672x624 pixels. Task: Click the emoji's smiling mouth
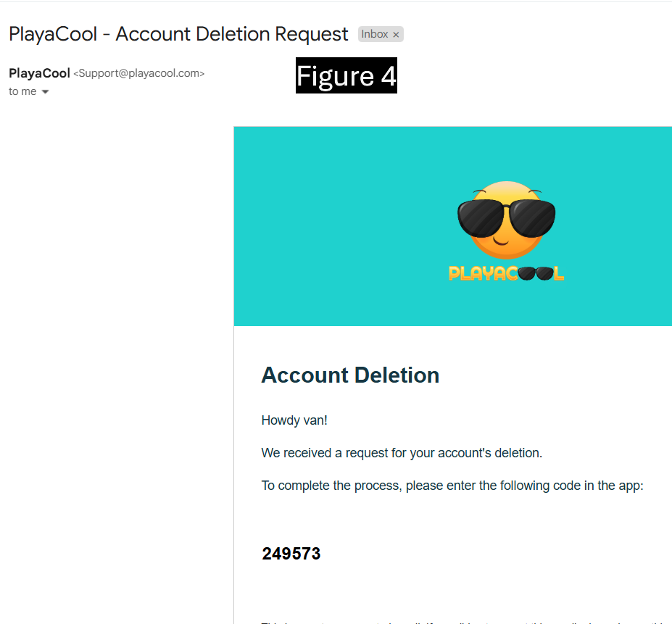coord(501,241)
